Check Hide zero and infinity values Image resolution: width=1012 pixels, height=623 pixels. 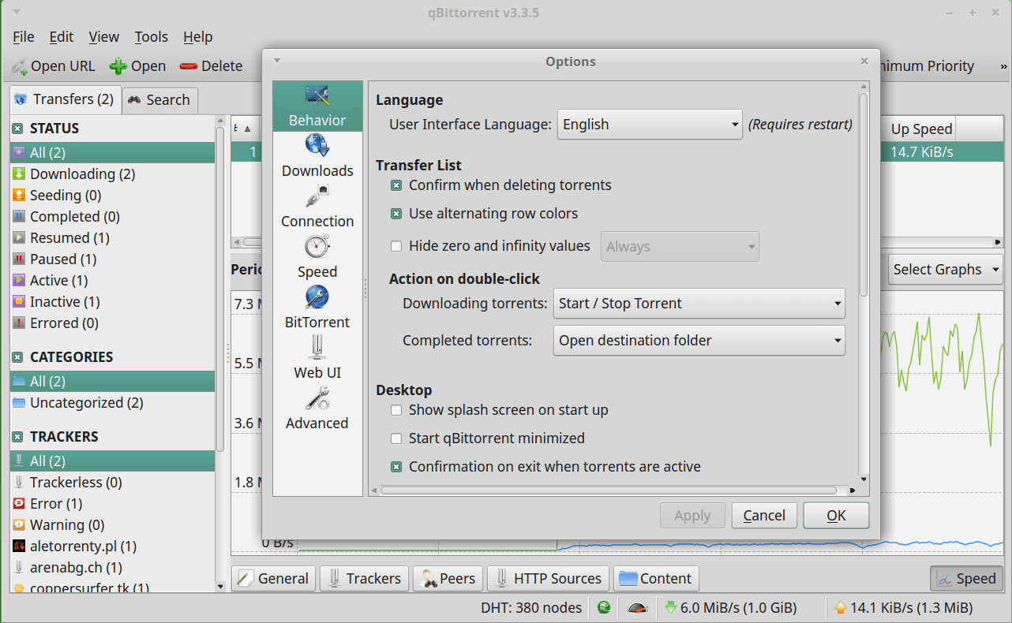(396, 246)
